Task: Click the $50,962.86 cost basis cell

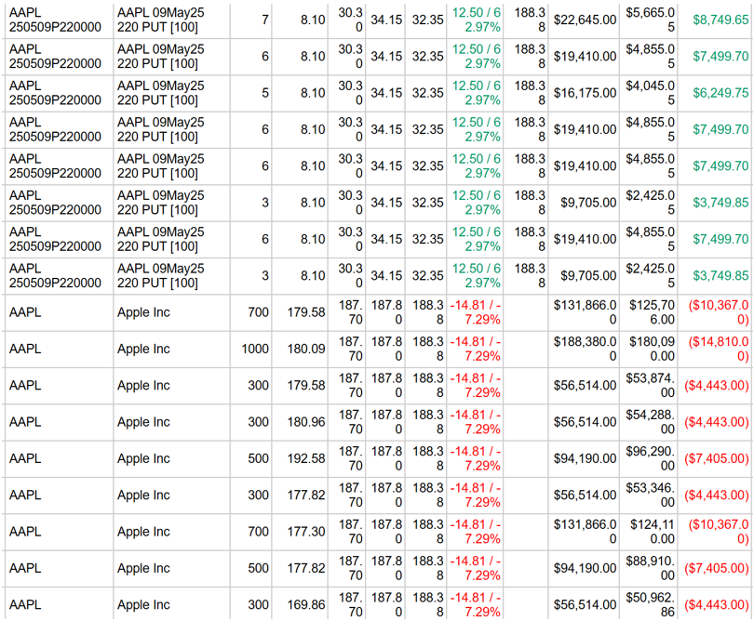Action: [x=650, y=605]
